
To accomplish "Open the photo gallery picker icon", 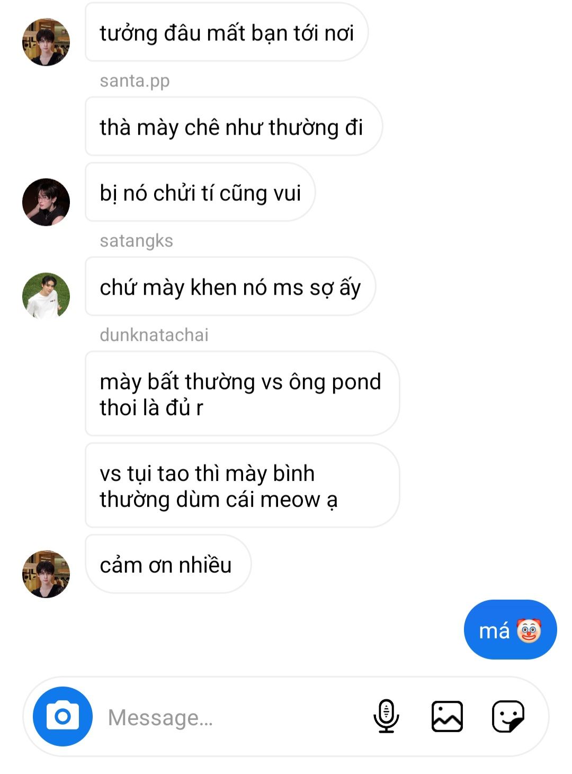I will tap(447, 716).
